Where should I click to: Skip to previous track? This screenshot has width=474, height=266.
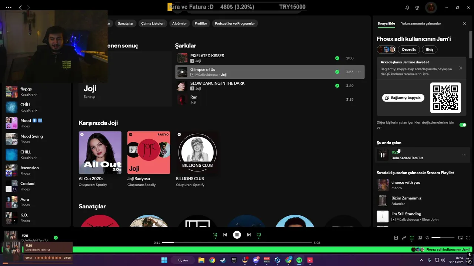pyautogui.click(x=225, y=235)
